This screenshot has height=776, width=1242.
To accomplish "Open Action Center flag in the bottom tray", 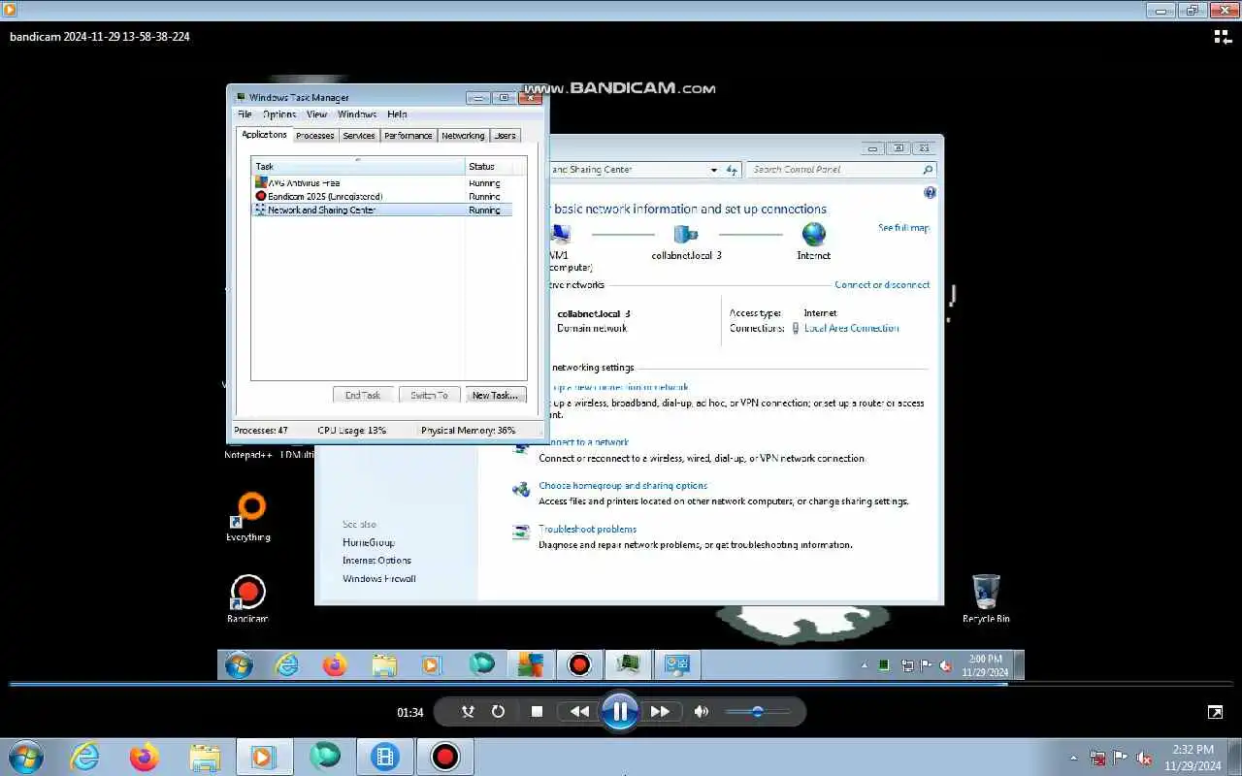I will click(1121, 758).
